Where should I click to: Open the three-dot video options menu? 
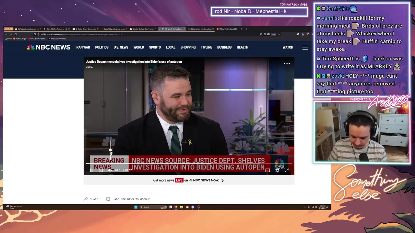(x=287, y=63)
